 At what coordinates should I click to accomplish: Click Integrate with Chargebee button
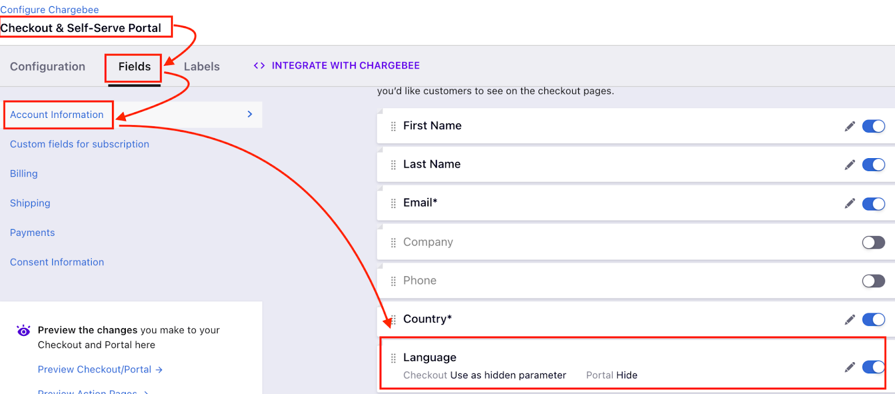point(345,66)
